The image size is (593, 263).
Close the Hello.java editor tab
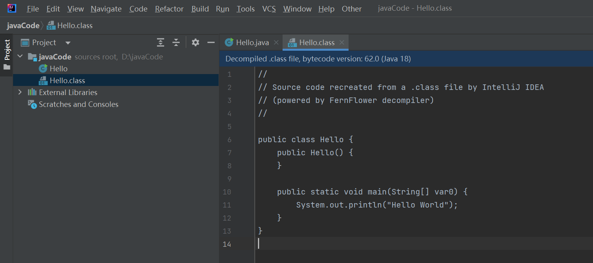(x=276, y=42)
